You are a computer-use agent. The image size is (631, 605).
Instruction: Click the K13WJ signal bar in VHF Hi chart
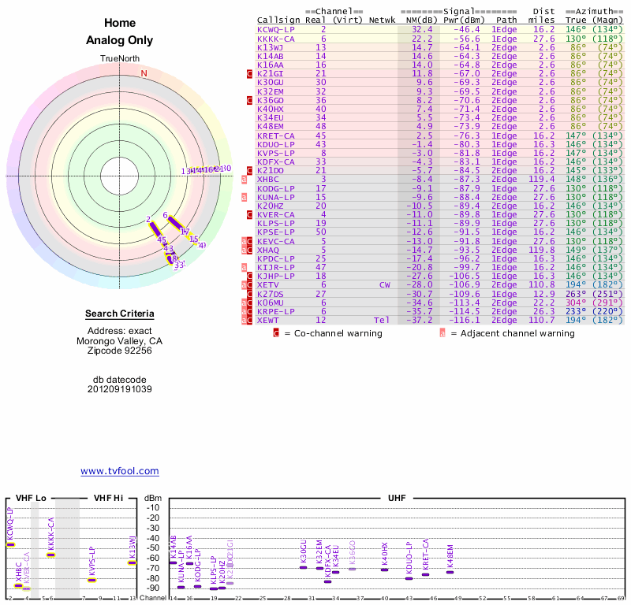[x=132, y=562]
